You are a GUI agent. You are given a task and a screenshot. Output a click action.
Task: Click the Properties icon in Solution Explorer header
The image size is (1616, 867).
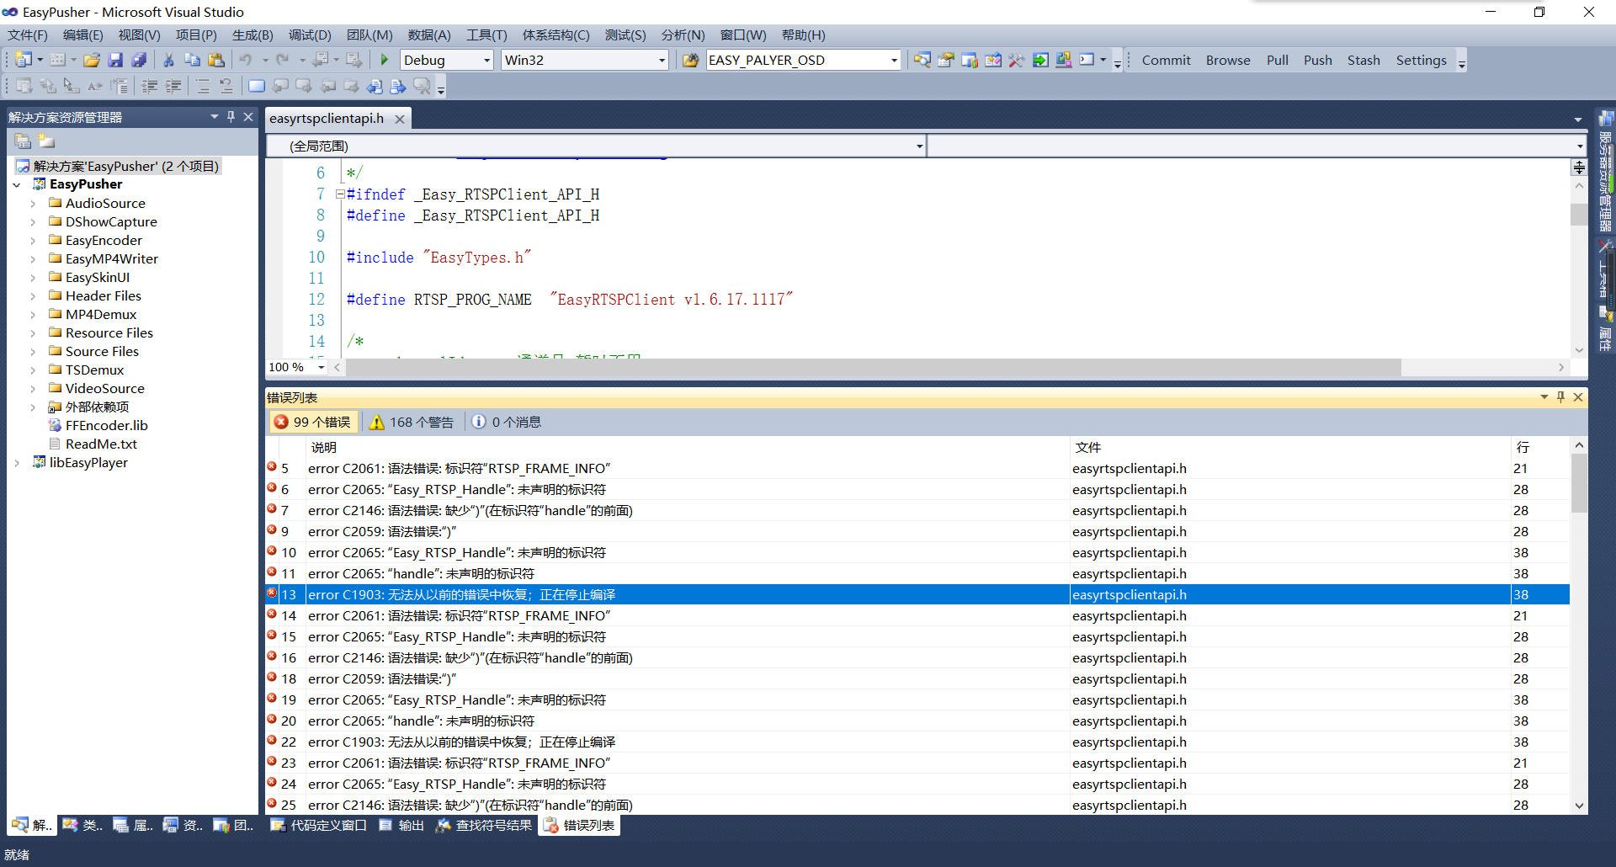23,141
